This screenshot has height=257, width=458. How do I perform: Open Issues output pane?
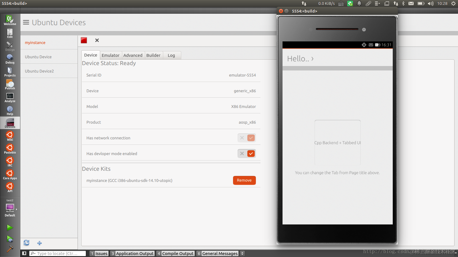[x=99, y=254]
